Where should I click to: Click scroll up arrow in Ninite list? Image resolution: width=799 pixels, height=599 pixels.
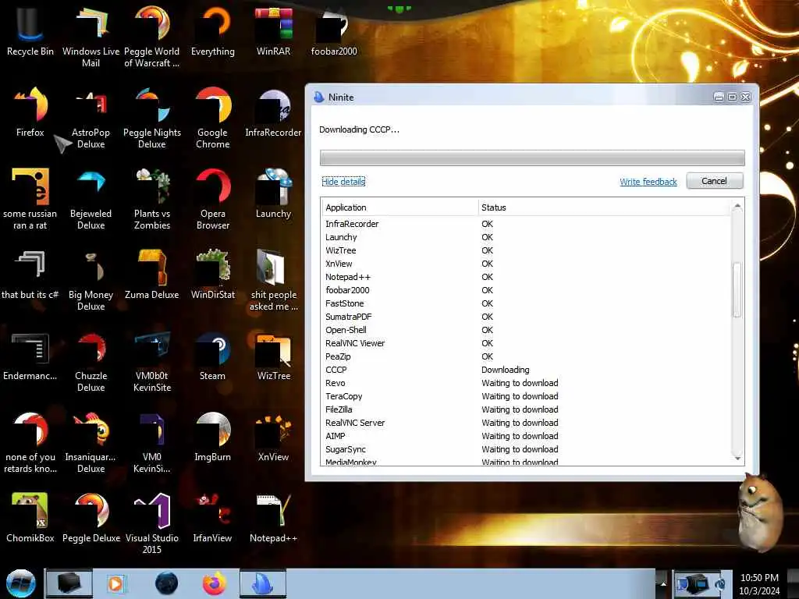tap(737, 206)
